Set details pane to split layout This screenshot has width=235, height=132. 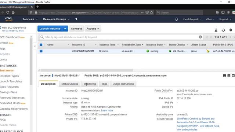click(x=229, y=76)
